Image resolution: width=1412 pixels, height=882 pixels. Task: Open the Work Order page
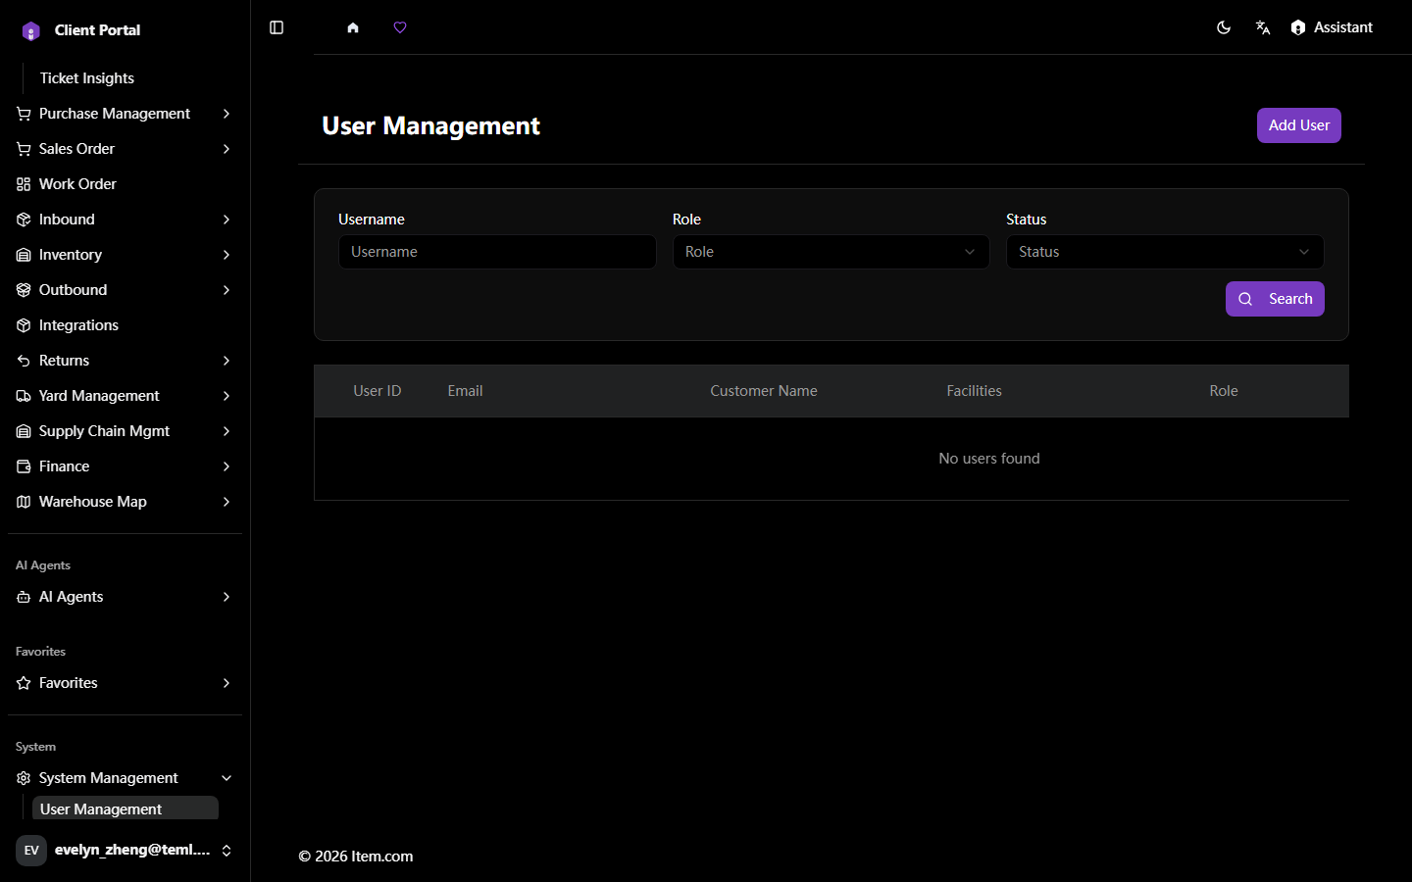click(x=125, y=184)
